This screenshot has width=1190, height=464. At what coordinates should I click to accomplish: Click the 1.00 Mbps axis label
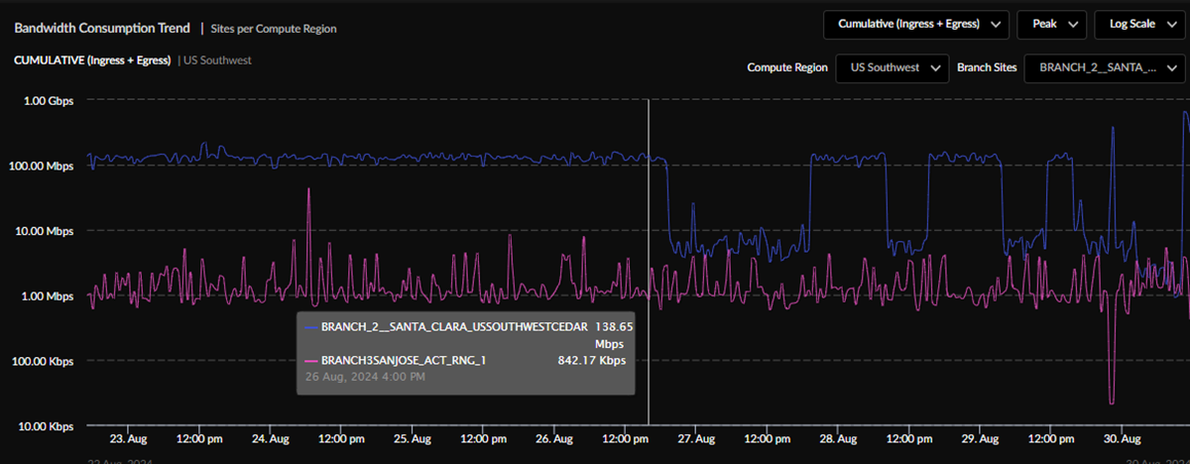[50, 296]
